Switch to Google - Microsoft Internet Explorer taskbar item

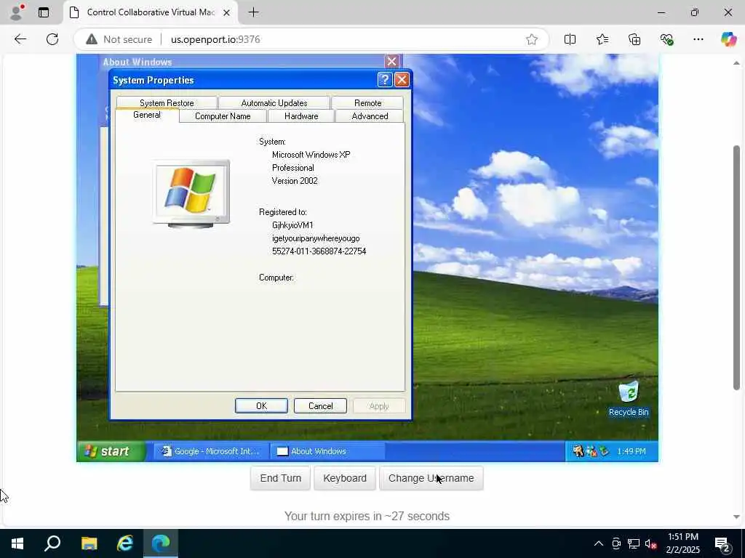click(210, 451)
